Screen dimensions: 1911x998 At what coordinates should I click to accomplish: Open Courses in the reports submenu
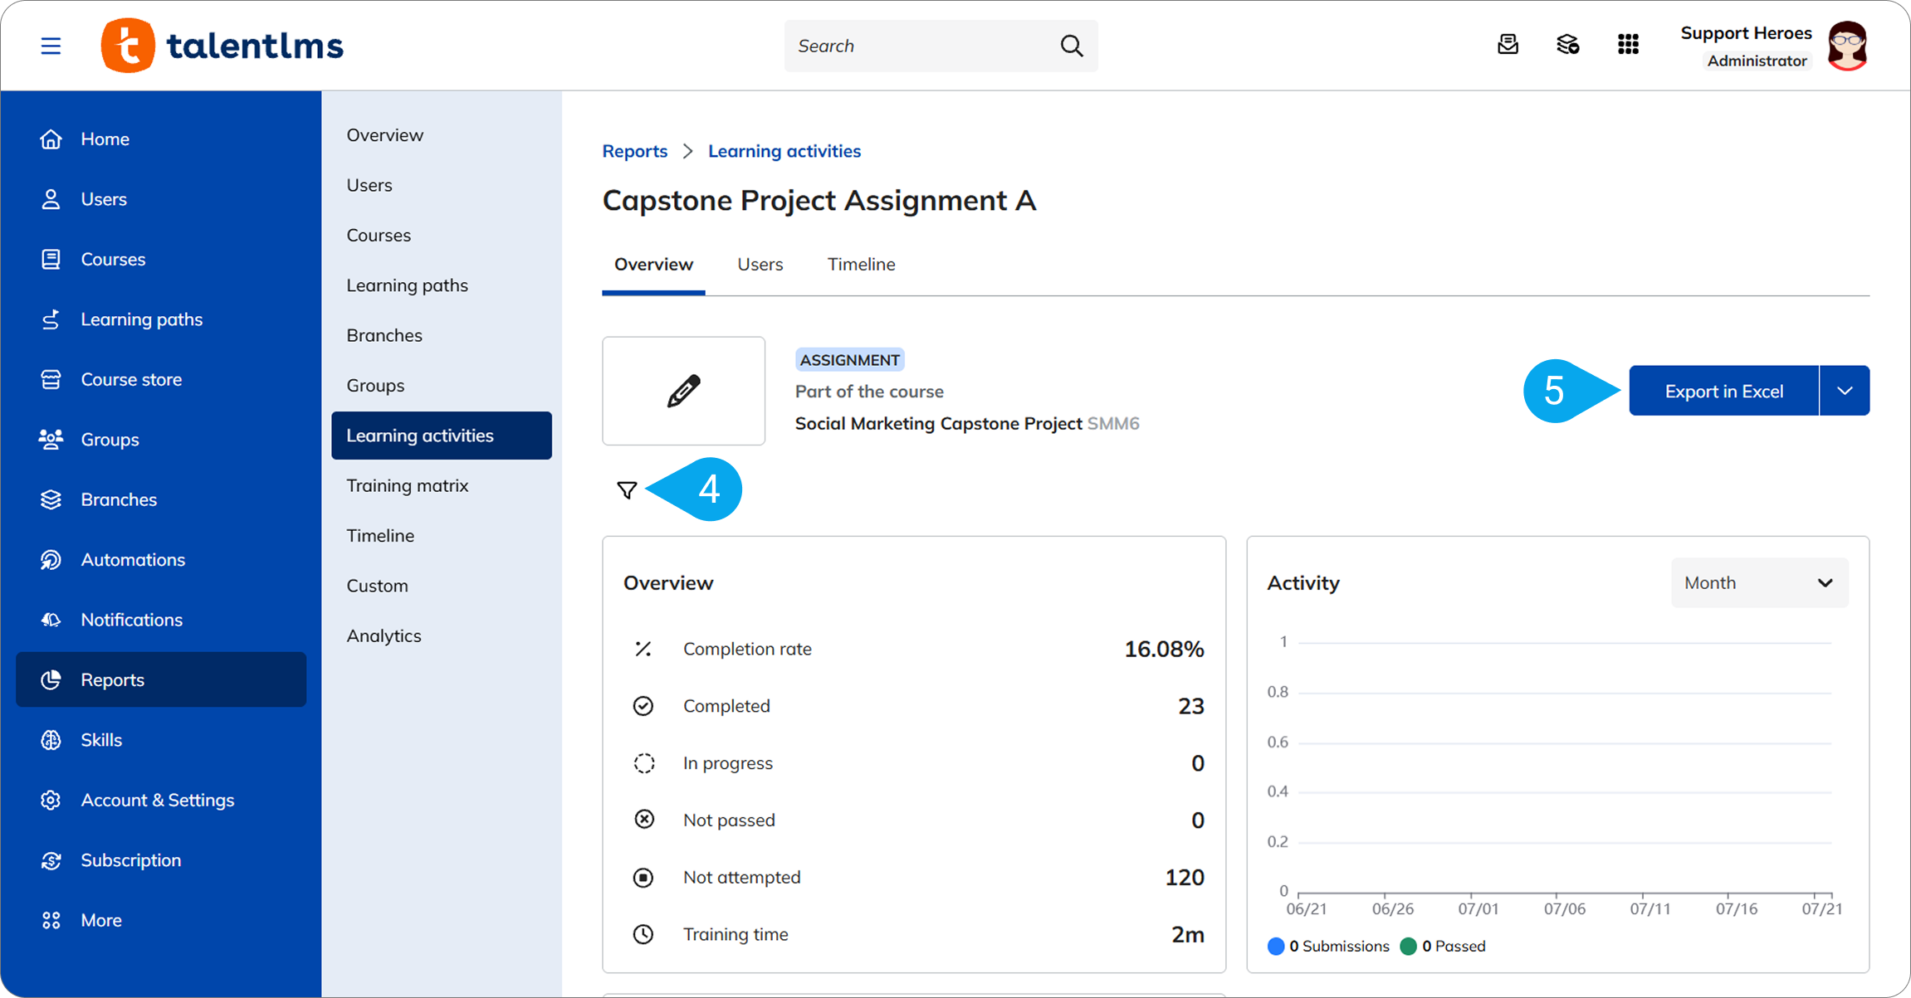pos(379,235)
